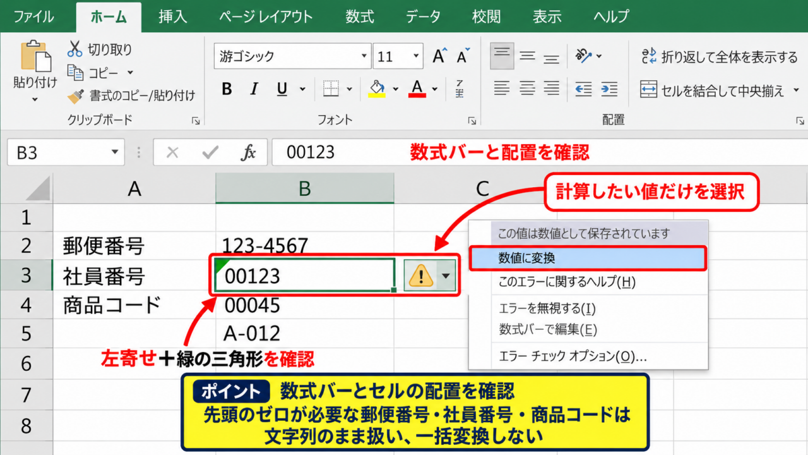Image resolution: width=808 pixels, height=455 pixels.
Task: Toggle center horizontal alignment button
Action: [527, 89]
